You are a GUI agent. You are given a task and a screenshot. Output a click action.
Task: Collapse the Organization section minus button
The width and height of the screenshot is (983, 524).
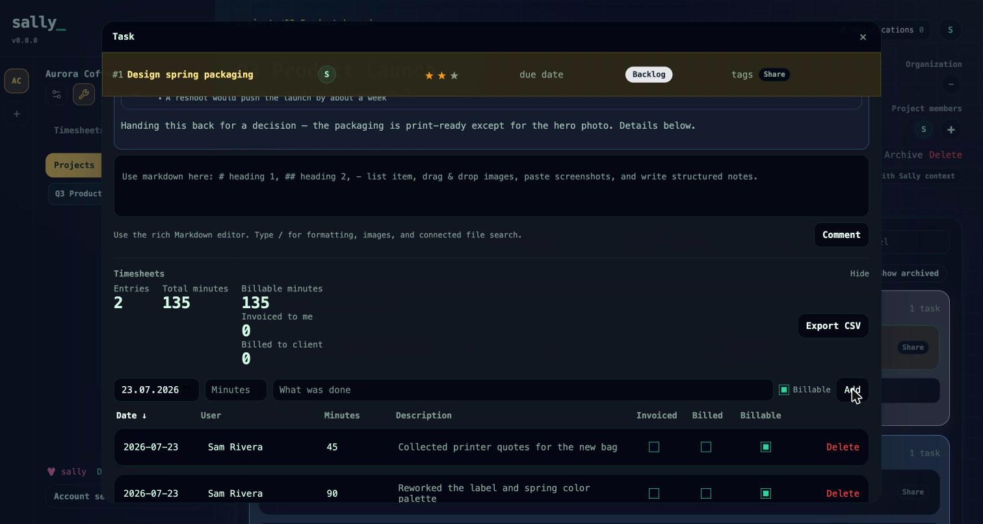(950, 84)
